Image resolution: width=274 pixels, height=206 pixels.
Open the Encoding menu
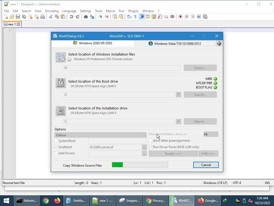[x=52, y=11]
